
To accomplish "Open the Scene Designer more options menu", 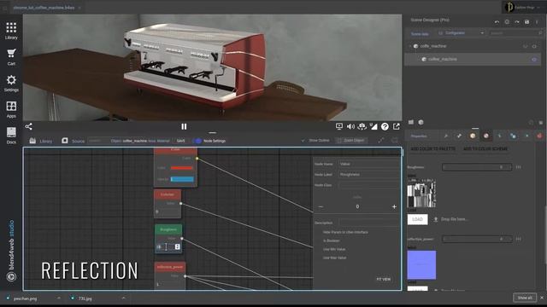I will tap(537, 22).
